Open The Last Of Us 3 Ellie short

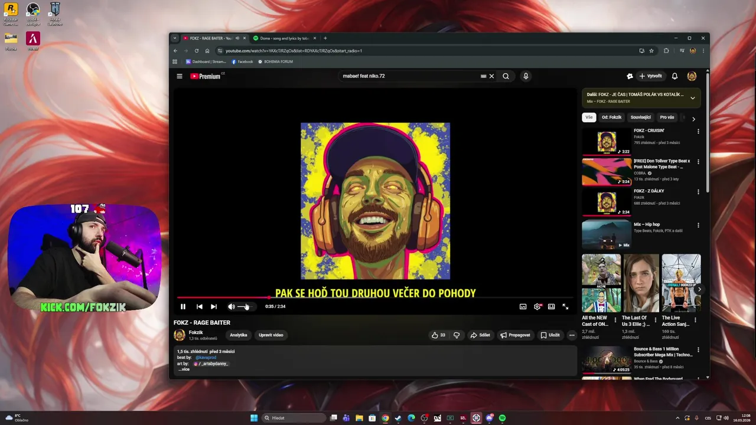641,283
